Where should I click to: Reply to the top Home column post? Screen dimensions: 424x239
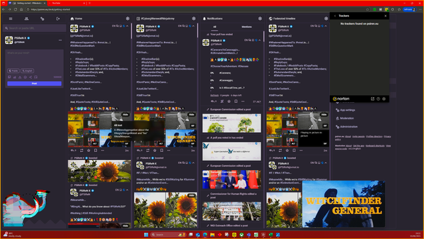click(x=73, y=151)
